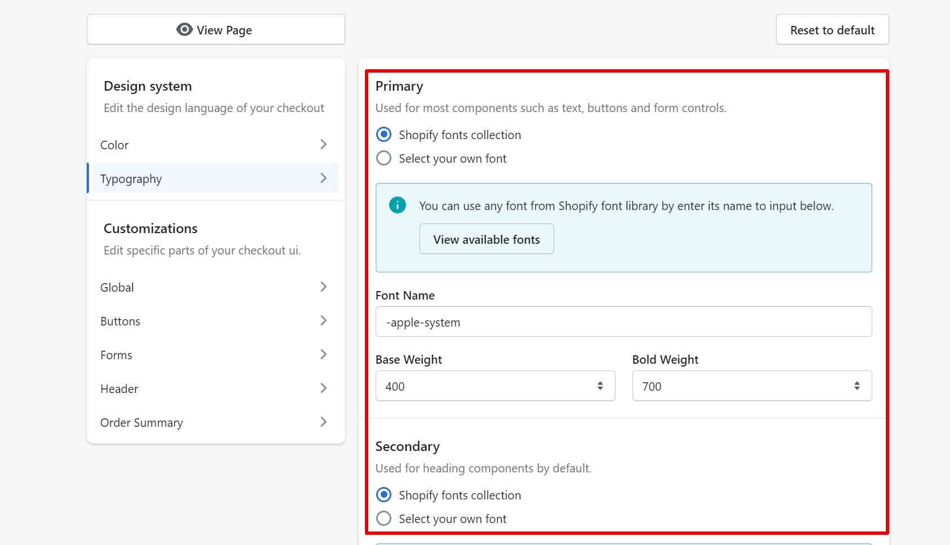Screen dimensions: 950x545
Task: Select Primary 'Select your own font' radio
Action: 383,158
